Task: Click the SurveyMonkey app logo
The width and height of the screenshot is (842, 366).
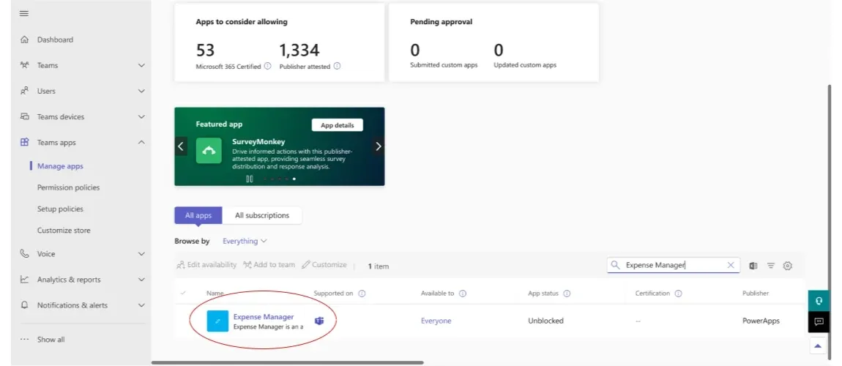Action: coord(209,151)
